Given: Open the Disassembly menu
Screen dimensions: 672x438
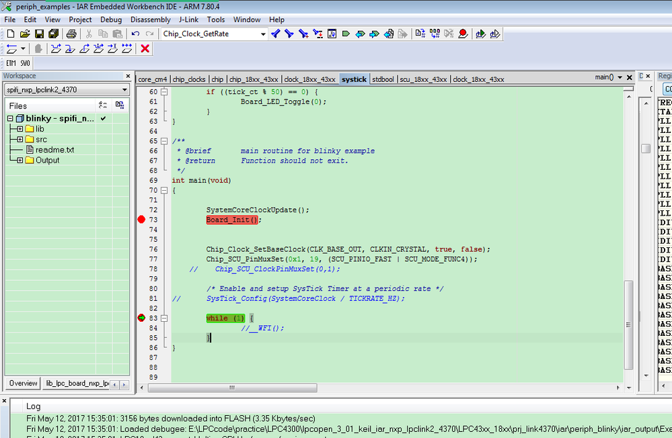Looking at the screenshot, I should click(150, 19).
